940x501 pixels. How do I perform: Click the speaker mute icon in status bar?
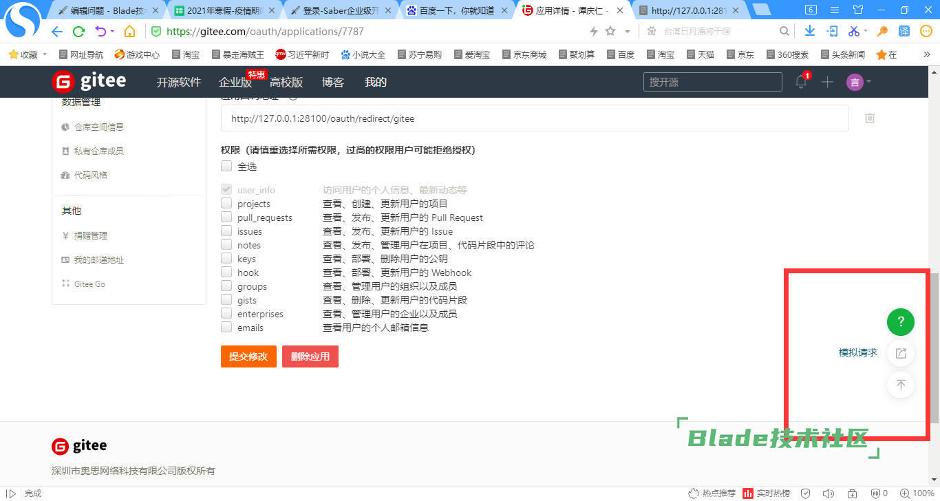pos(829,493)
